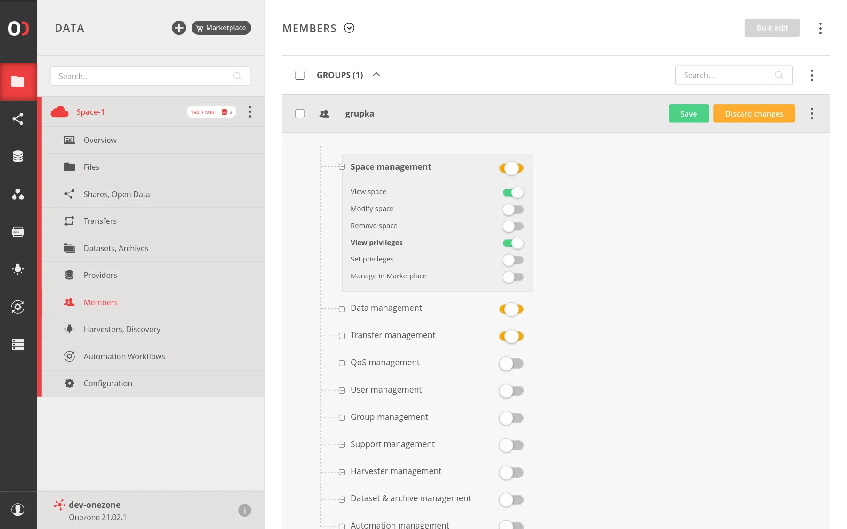Image resolution: width=847 pixels, height=529 pixels.
Task: Collapse the Space management section
Action: tap(342, 167)
